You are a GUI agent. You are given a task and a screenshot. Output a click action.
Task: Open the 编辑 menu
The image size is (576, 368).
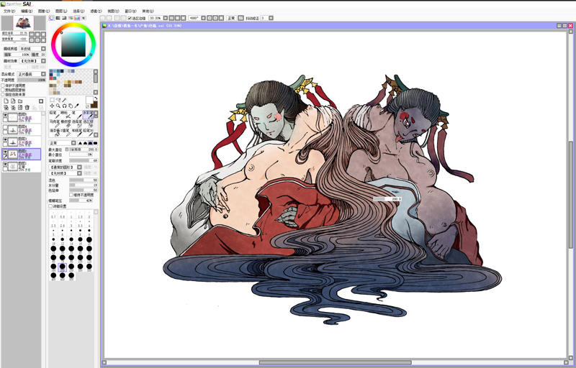[x=27, y=11]
